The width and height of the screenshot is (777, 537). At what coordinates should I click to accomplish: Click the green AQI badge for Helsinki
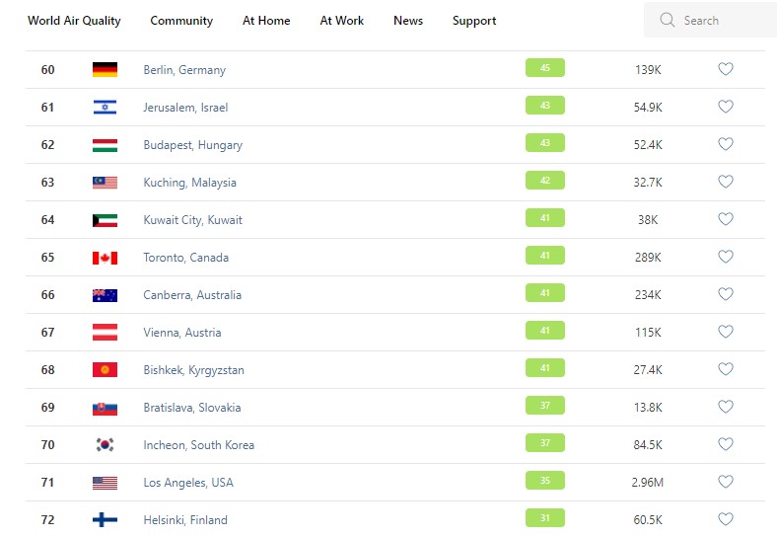544,519
